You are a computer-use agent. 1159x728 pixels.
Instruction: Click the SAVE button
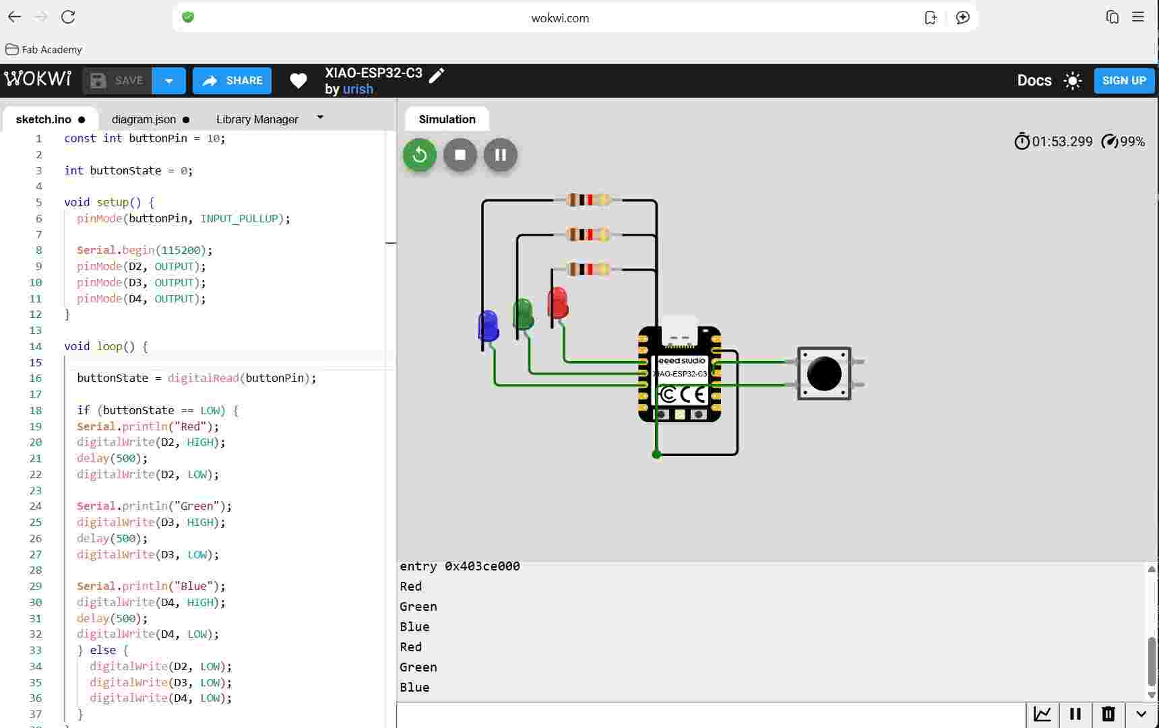tap(117, 81)
